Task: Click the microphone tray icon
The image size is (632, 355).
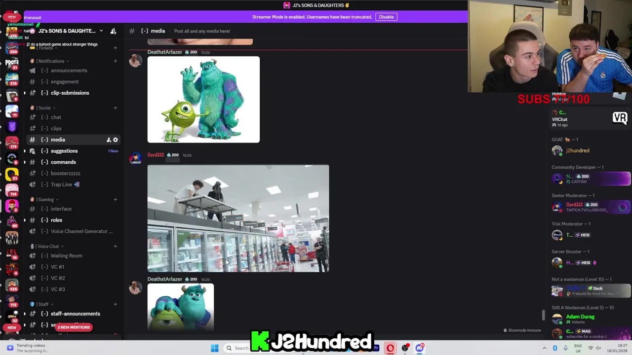Action: pyautogui.click(x=565, y=348)
